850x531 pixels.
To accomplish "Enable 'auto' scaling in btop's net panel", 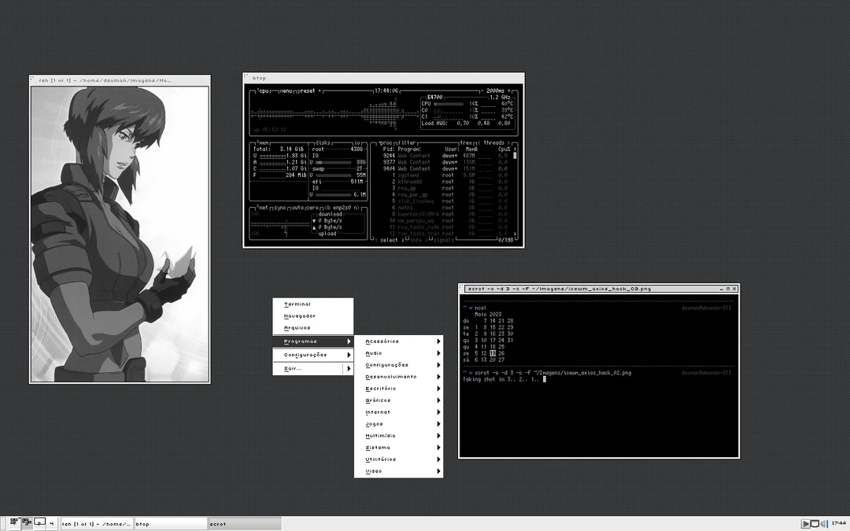I will 296,208.
